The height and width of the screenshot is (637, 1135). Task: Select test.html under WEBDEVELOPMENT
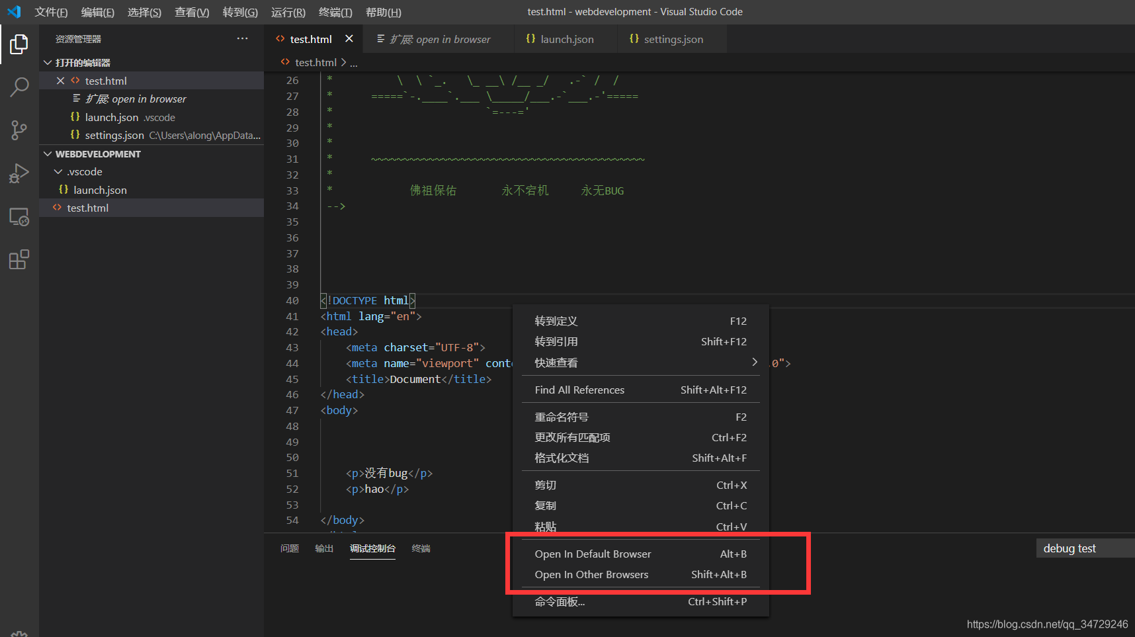(x=87, y=207)
